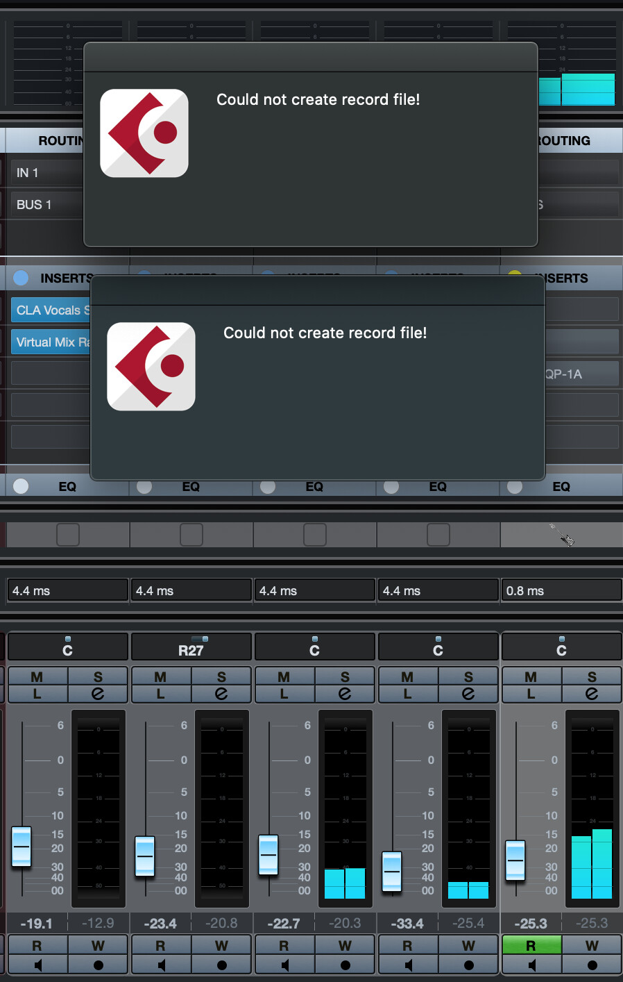623x982 pixels.
Task: Click the speaker icon under the green R button
Action: (531, 965)
